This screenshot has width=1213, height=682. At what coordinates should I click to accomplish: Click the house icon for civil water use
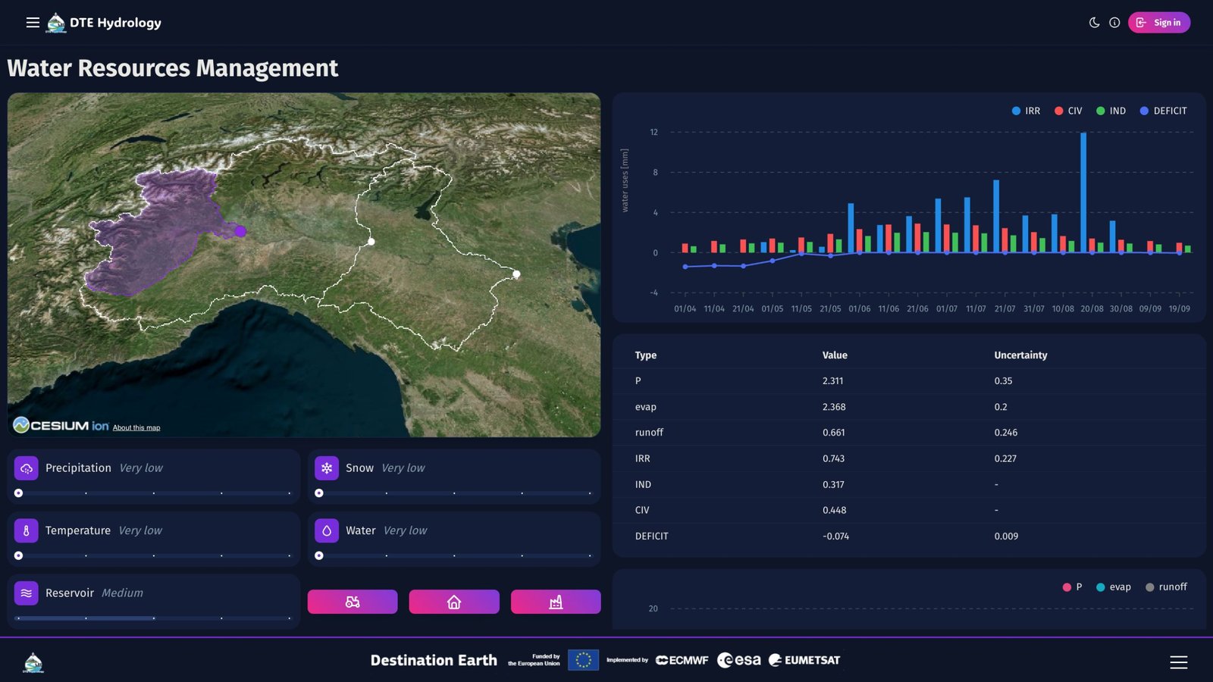(453, 601)
